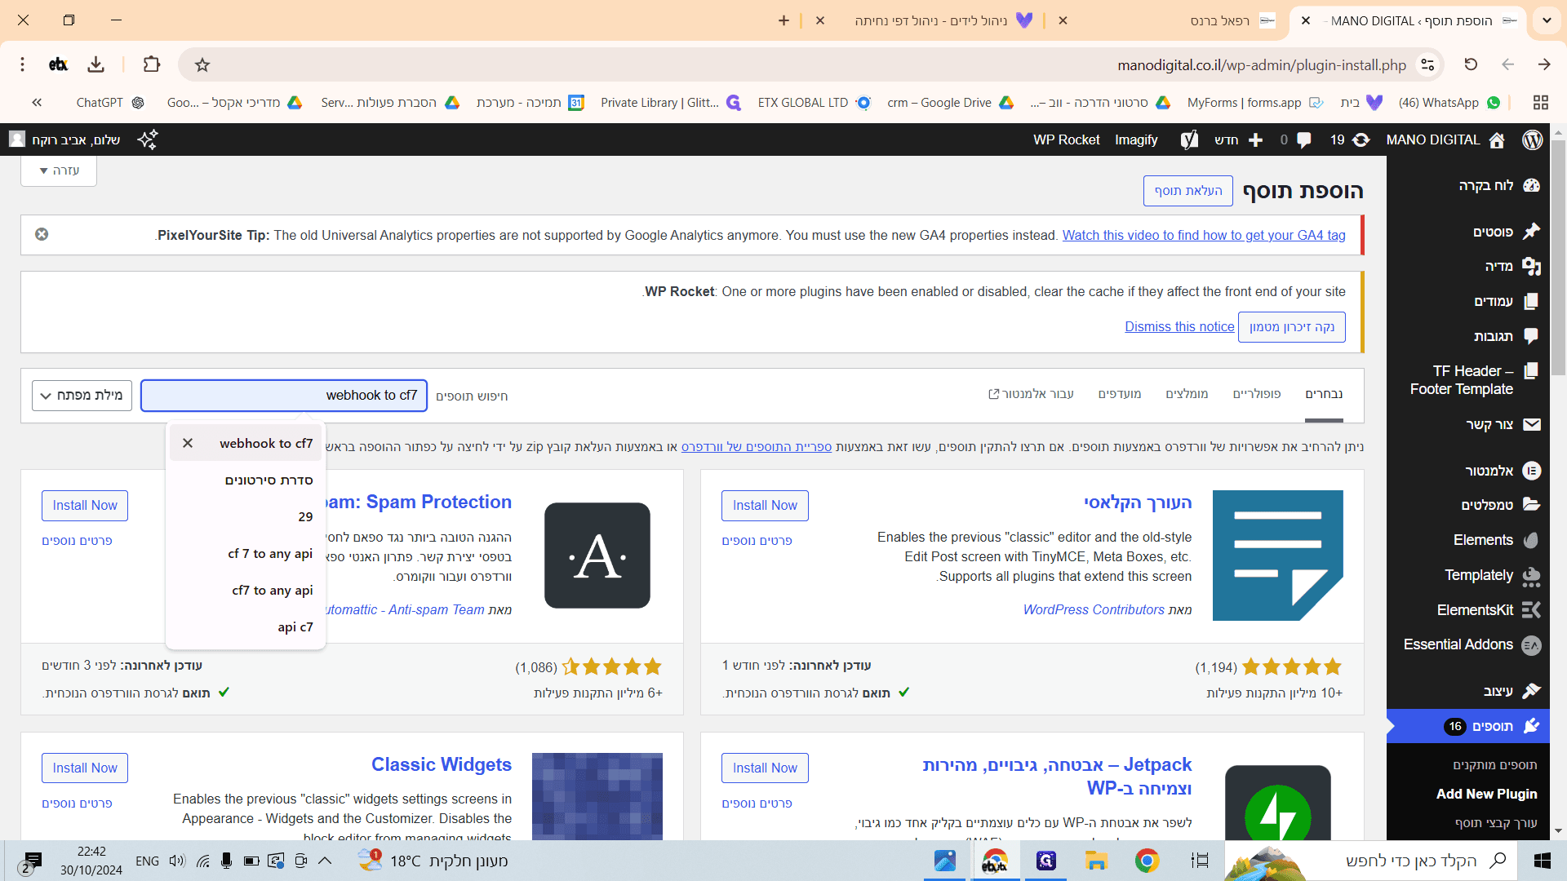
Task: Click the plugin search input field
Action: [283, 396]
